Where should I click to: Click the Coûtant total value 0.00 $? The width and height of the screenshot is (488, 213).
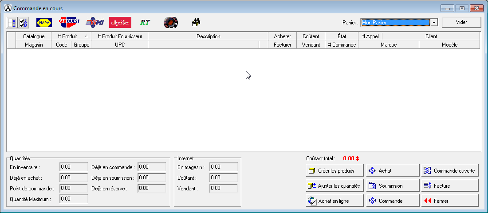(351, 158)
